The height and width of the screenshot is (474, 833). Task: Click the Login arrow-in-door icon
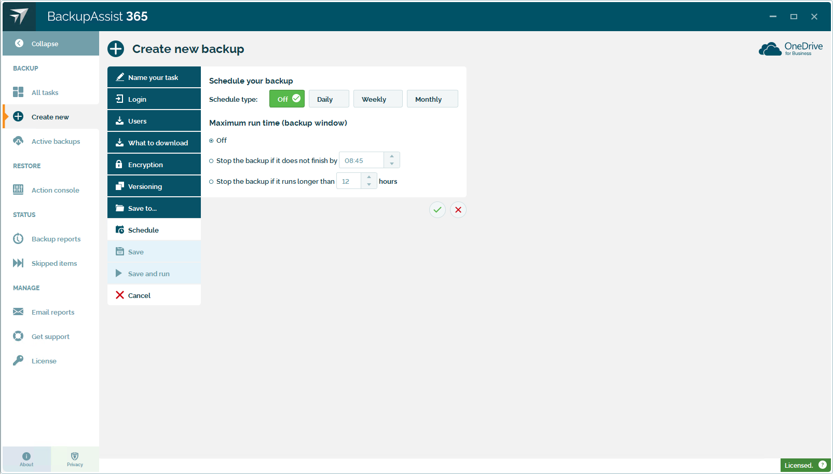[119, 99]
